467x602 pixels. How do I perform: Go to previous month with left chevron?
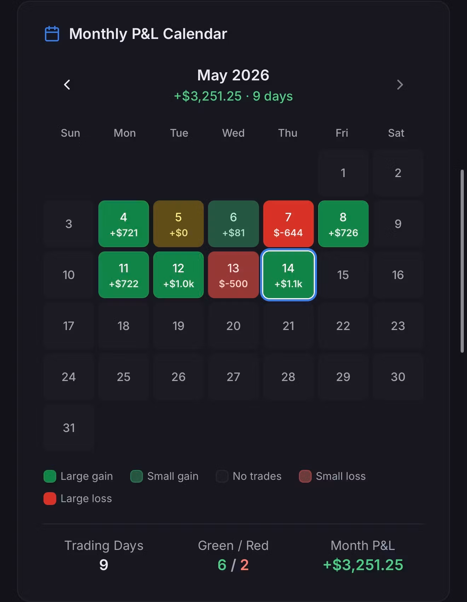pyautogui.click(x=67, y=85)
